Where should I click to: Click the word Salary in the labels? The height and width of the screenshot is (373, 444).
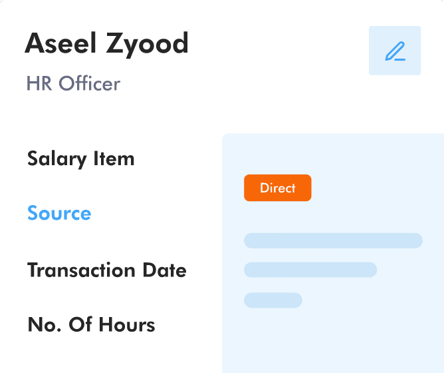click(56, 159)
